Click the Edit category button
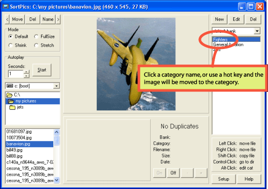 (x=236, y=19)
